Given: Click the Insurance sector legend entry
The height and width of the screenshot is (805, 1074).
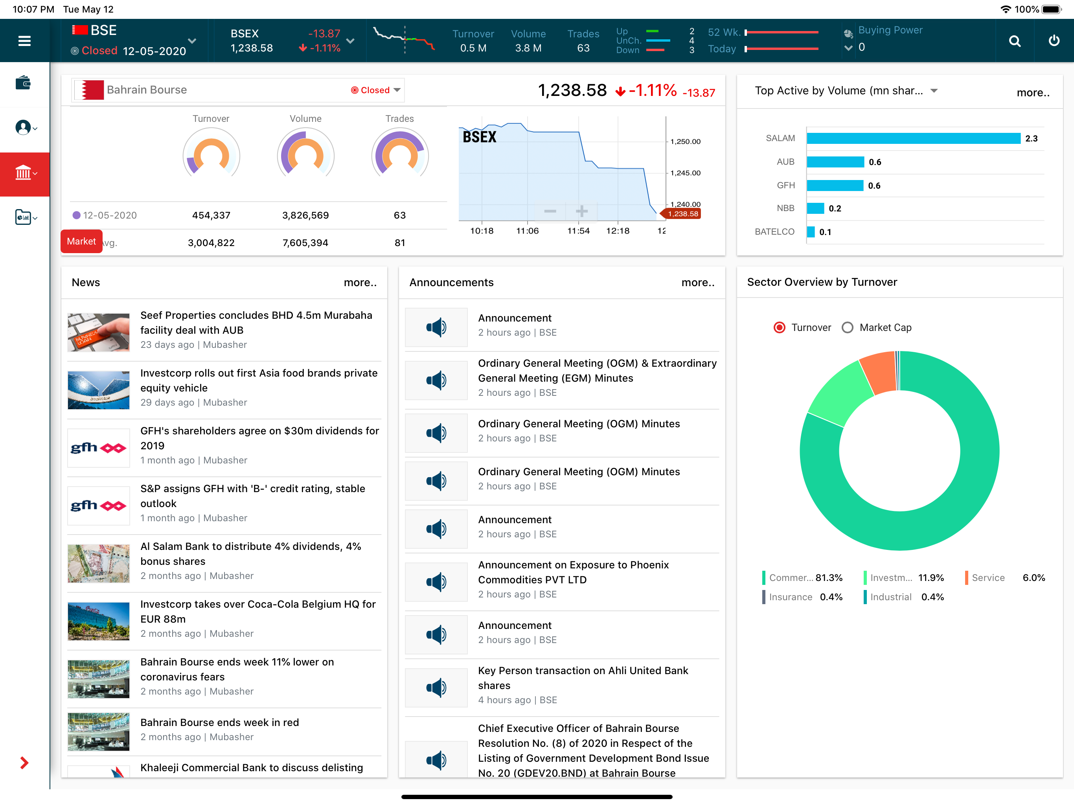Looking at the screenshot, I should 803,597.
